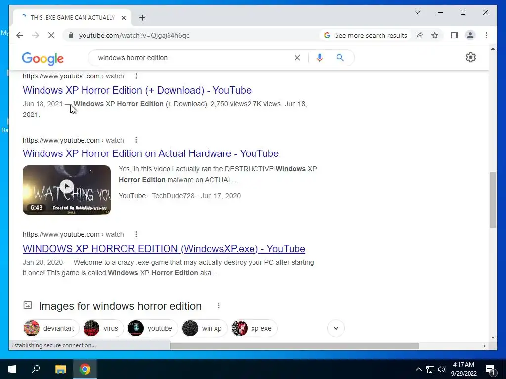506x379 pixels.
Task: Open the images section three-dot menu
Action: (219, 305)
